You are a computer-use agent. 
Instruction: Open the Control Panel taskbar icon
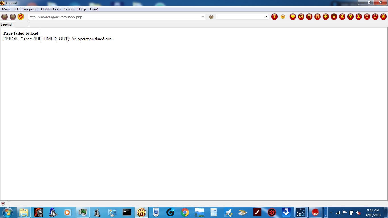[x=112, y=212]
